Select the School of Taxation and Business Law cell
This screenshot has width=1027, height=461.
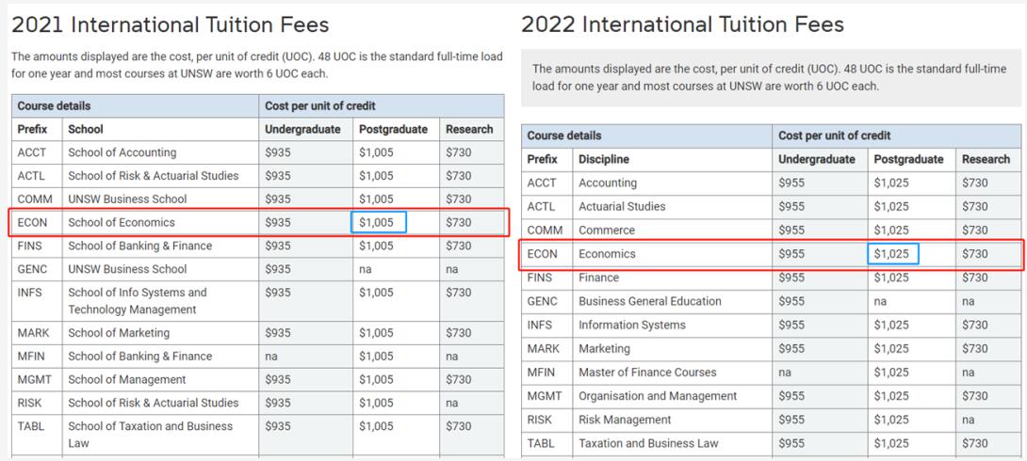point(150,435)
